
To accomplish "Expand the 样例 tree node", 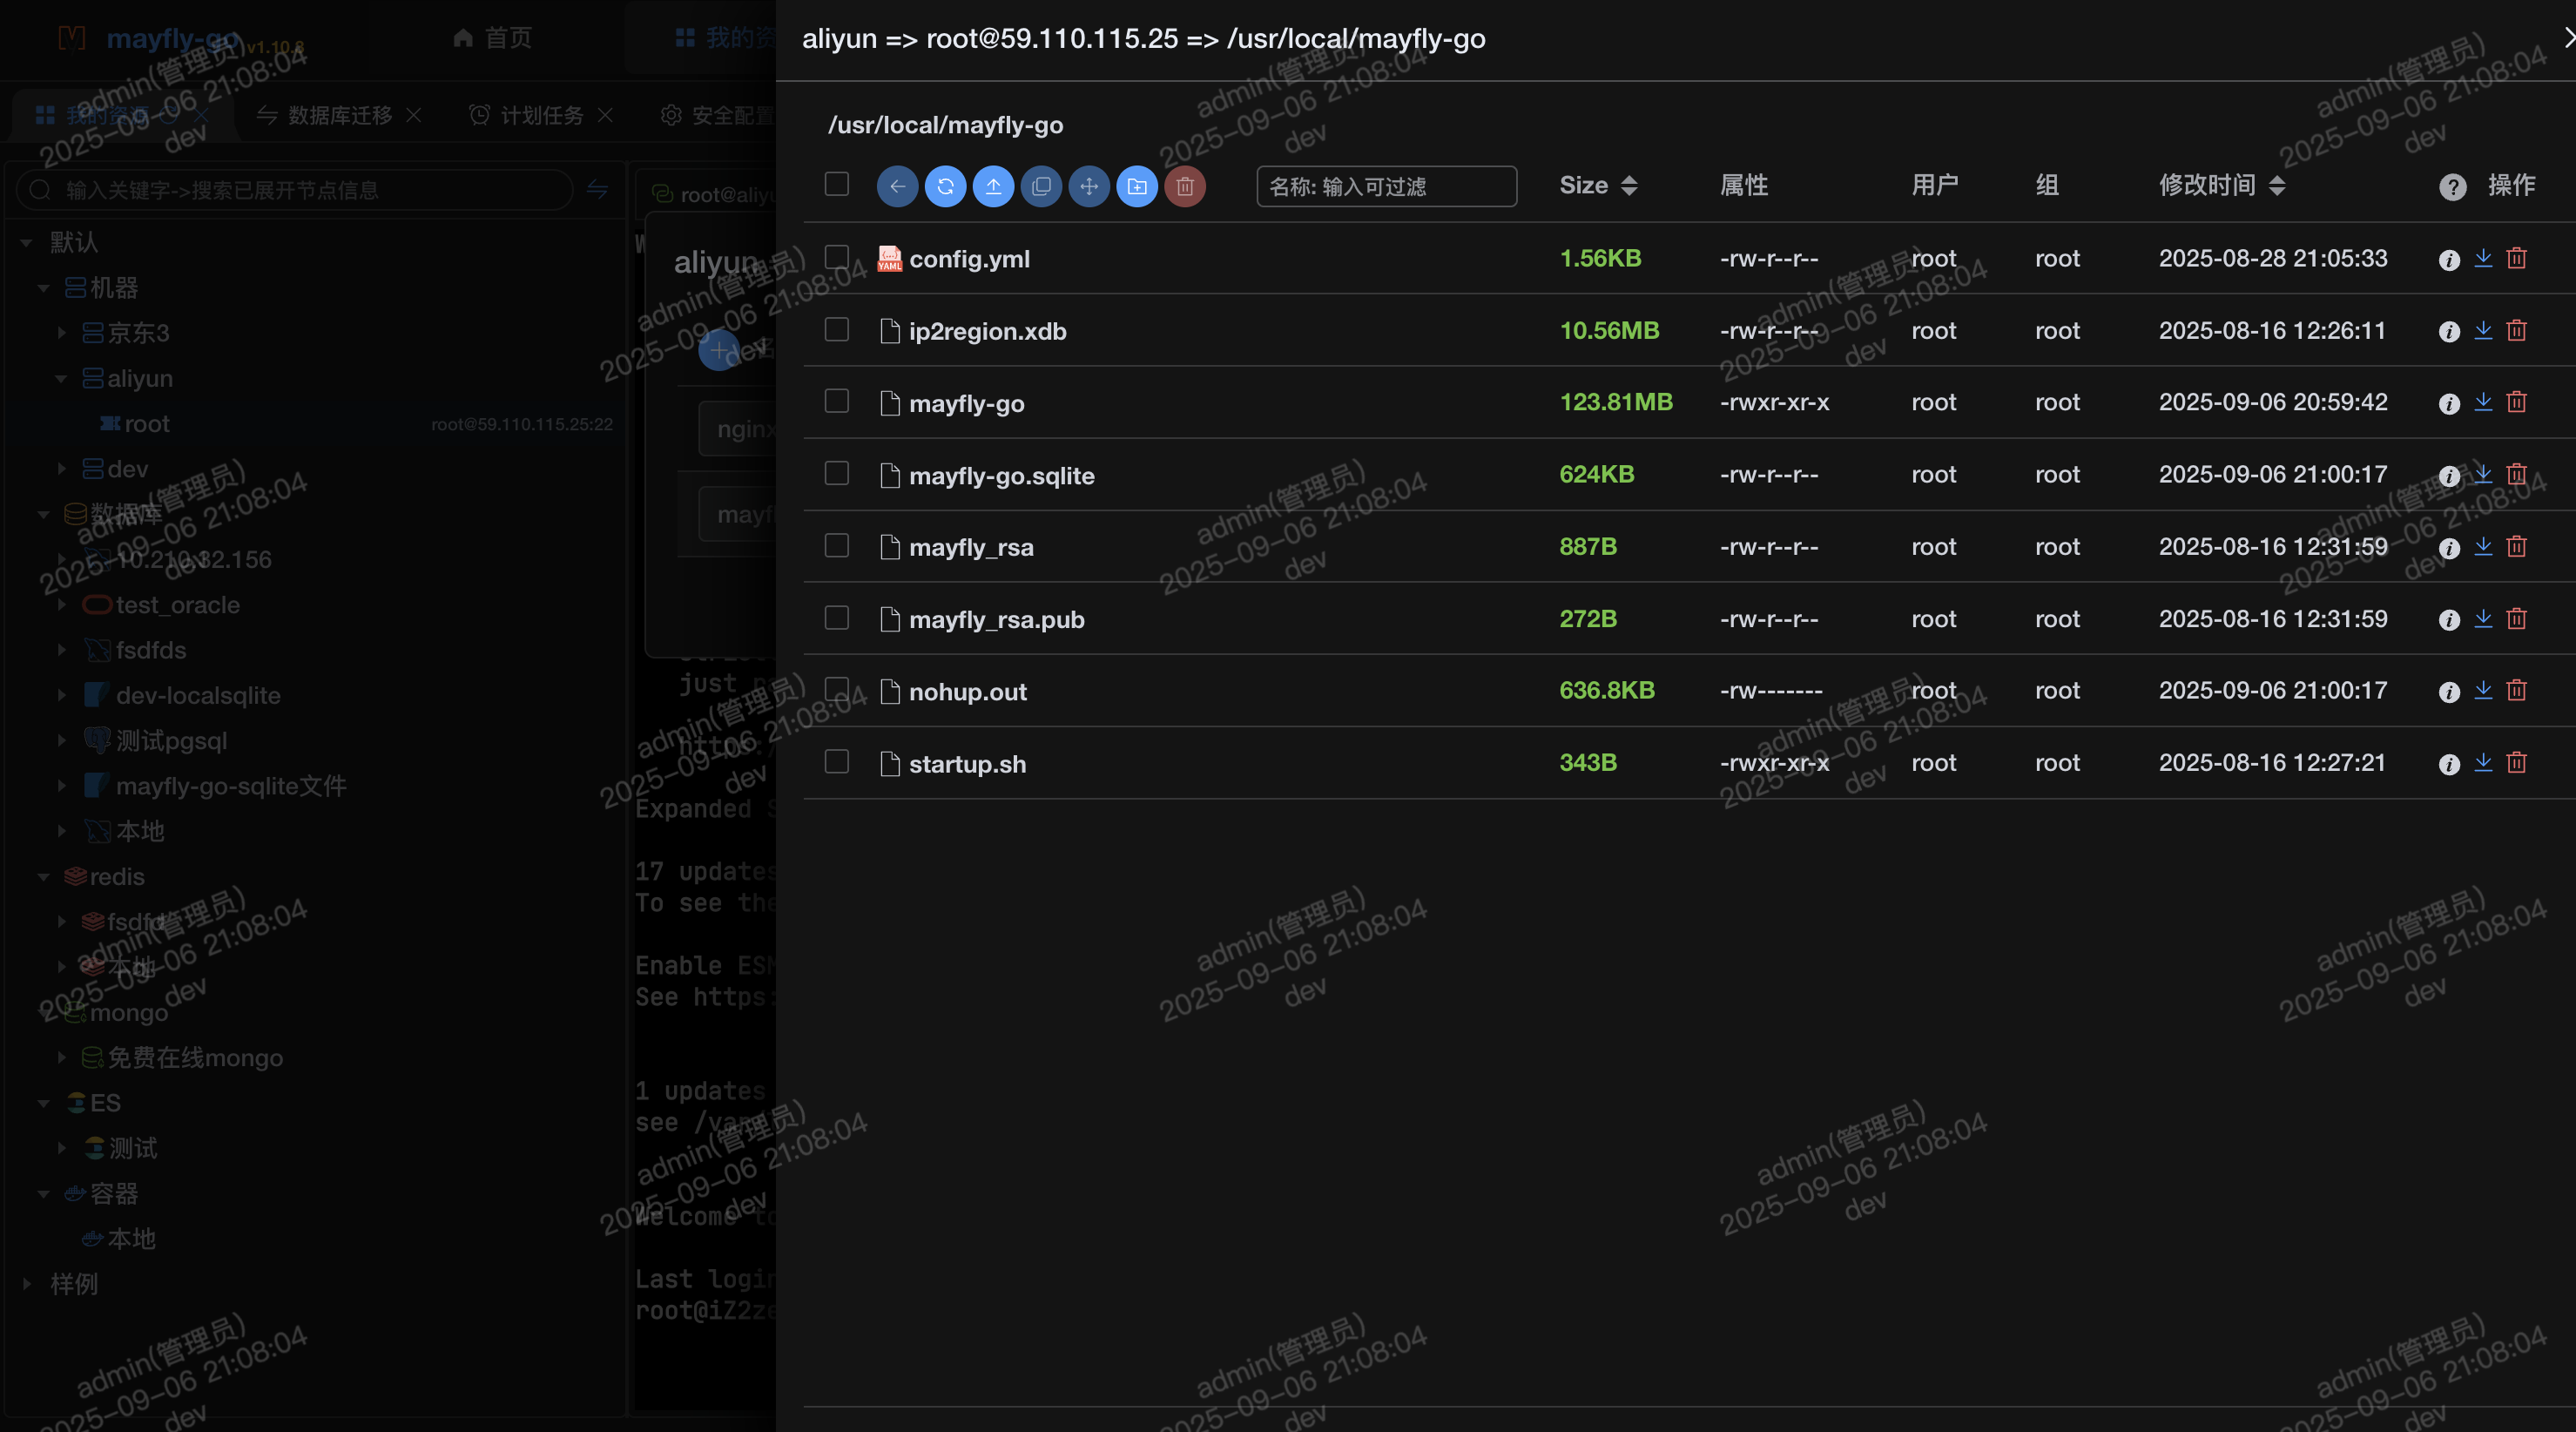I will pyautogui.click(x=27, y=1284).
